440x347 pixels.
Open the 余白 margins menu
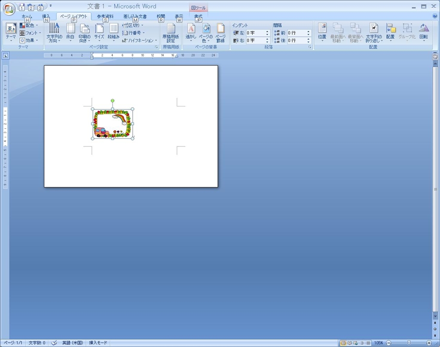70,33
